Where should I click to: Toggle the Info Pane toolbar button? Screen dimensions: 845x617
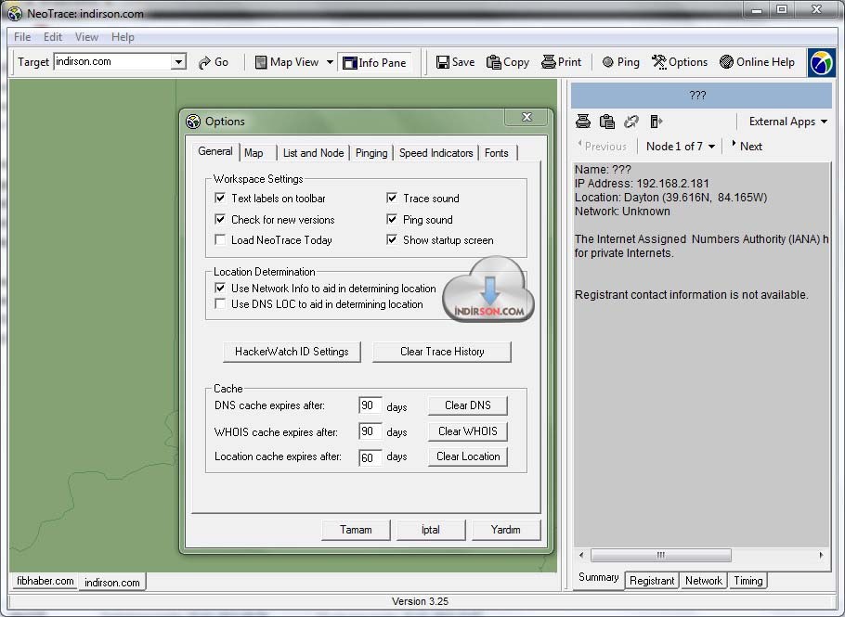[374, 62]
